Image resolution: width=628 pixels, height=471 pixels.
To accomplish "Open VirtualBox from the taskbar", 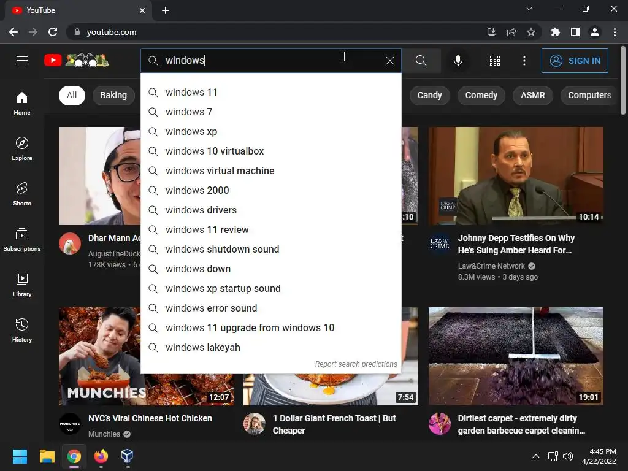I will 128,456.
